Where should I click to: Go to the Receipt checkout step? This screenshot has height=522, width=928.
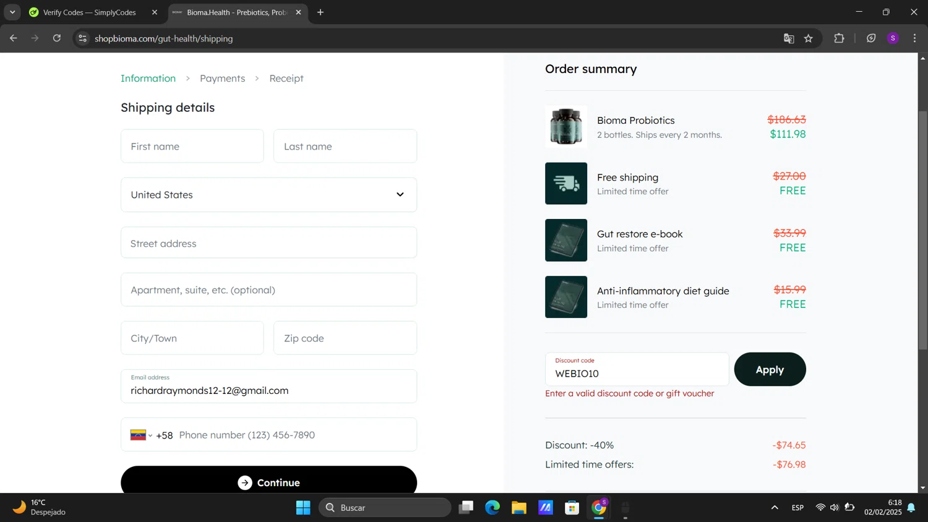[x=286, y=79]
